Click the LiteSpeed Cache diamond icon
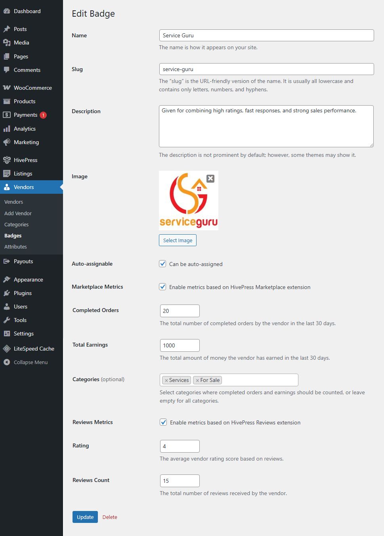This screenshot has width=384, height=536. click(x=7, y=349)
